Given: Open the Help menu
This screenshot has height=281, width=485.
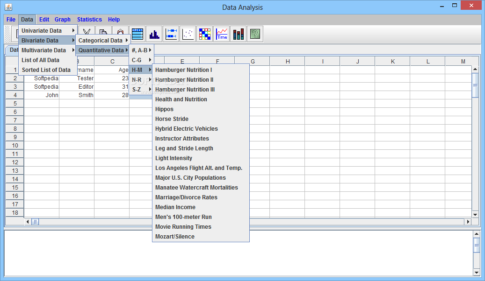Looking at the screenshot, I should [x=114, y=20].
